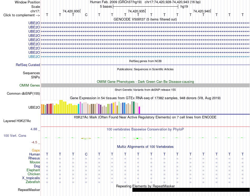The image size is (250, 196).
Task: Click the 5 bases scale bar
Action: click(x=146, y=7)
